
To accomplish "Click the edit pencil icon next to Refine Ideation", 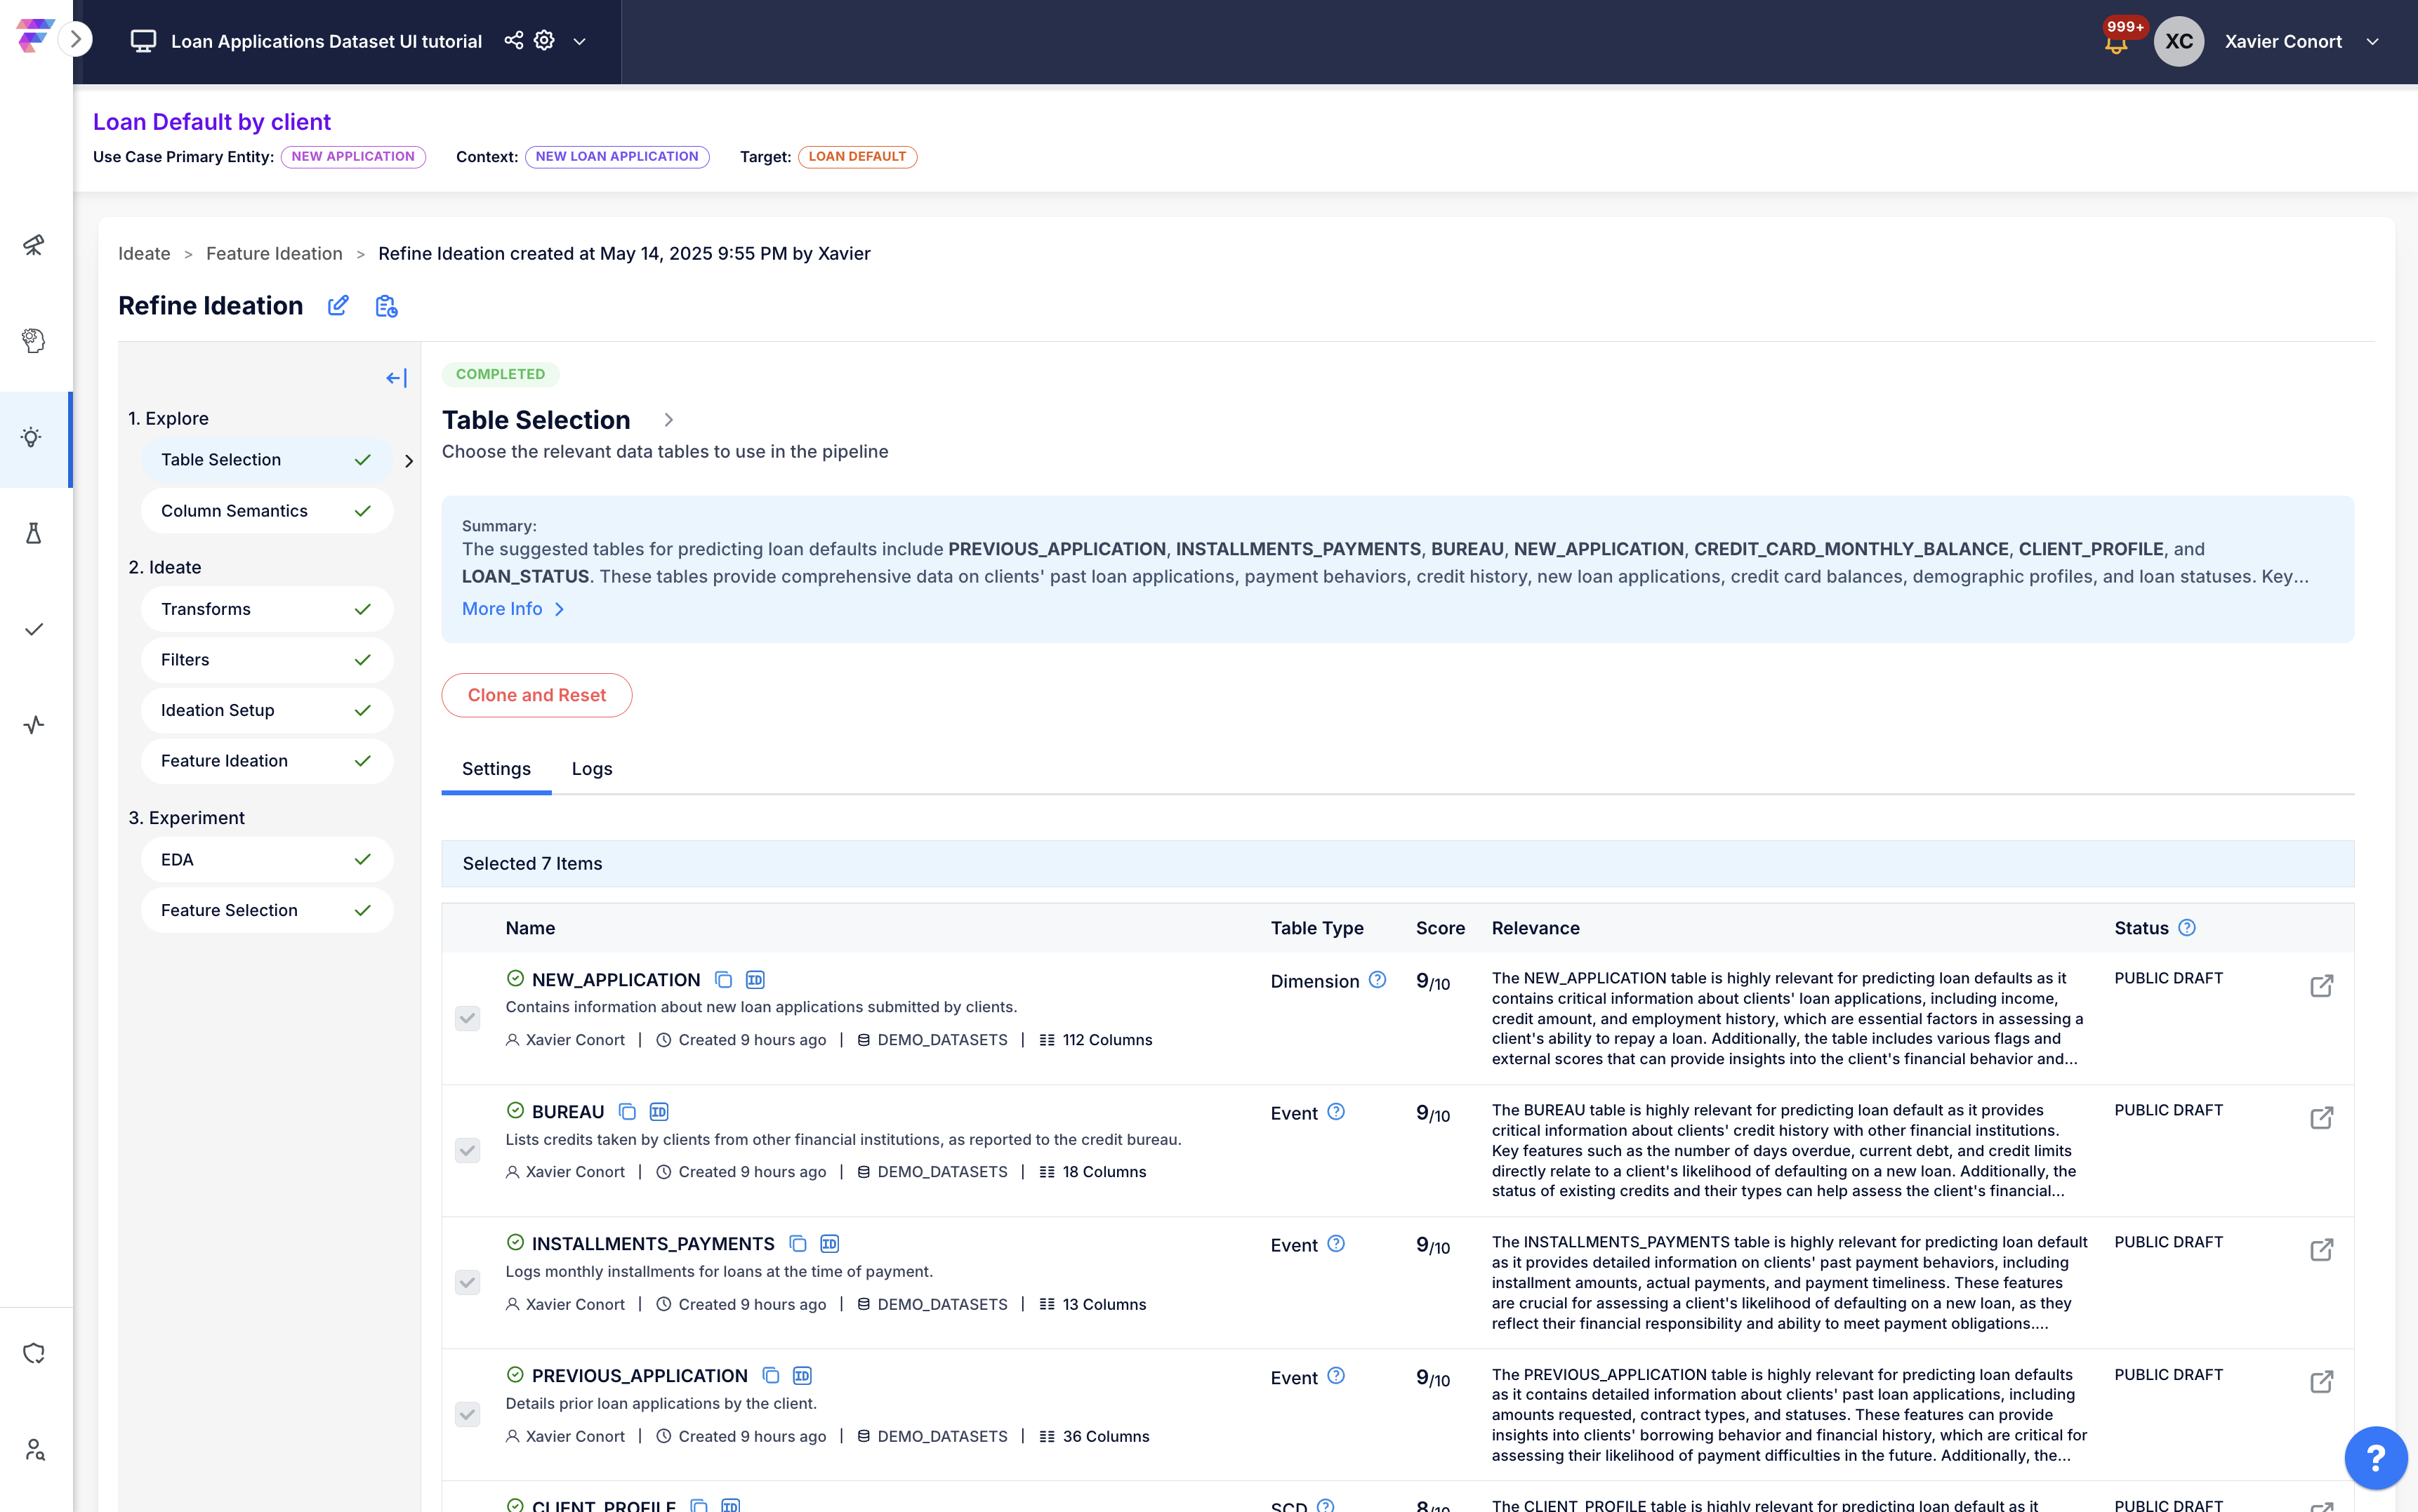I will (x=338, y=305).
